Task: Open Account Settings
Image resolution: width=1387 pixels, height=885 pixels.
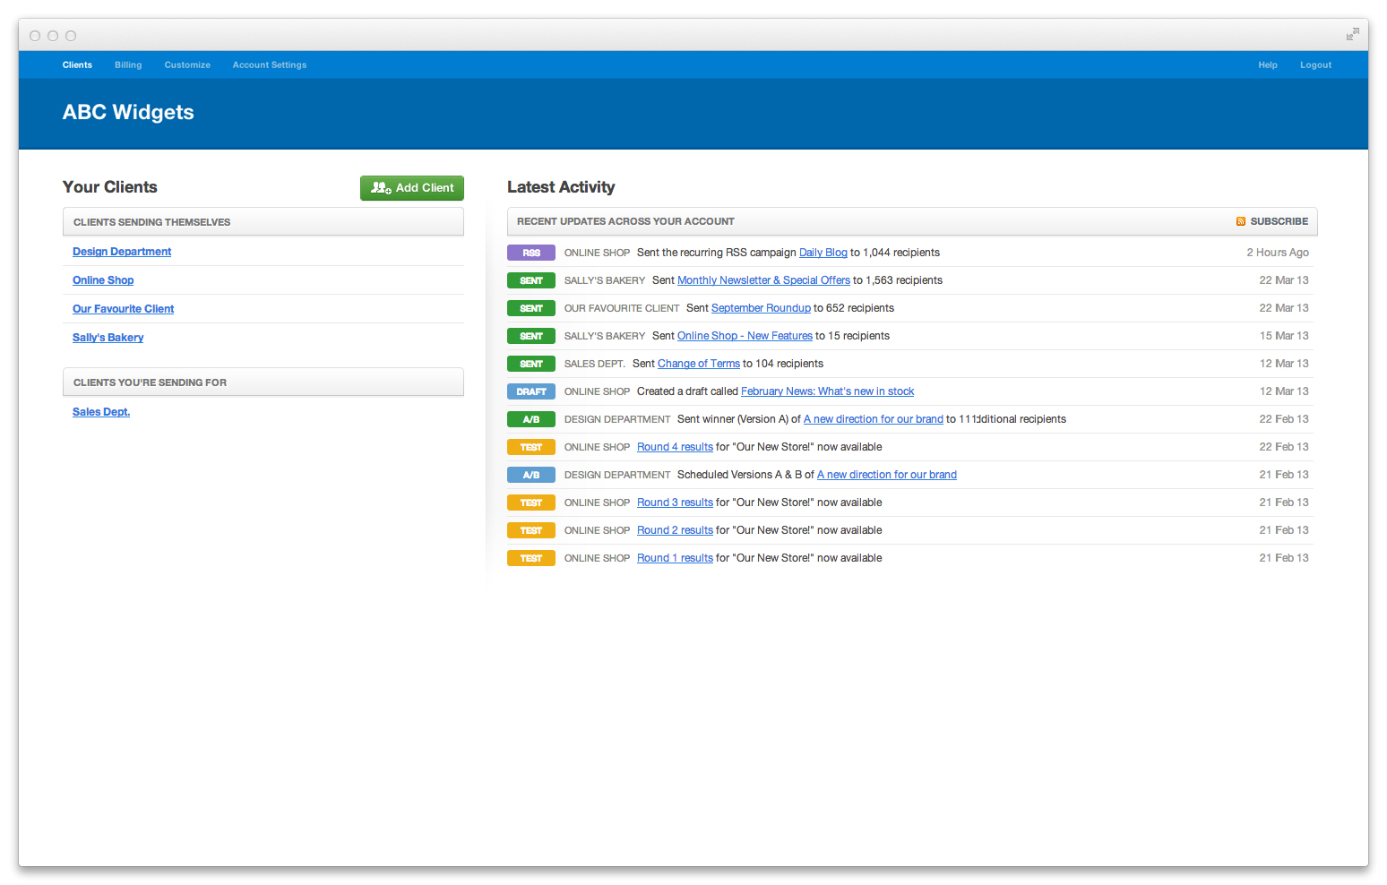Action: (270, 64)
